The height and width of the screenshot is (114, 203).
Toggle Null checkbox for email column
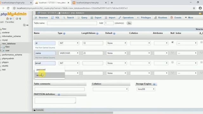click(x=172, y=62)
